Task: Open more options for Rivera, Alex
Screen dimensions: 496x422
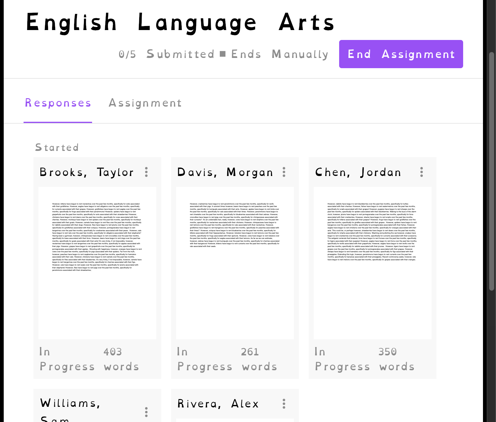Action: (284, 404)
